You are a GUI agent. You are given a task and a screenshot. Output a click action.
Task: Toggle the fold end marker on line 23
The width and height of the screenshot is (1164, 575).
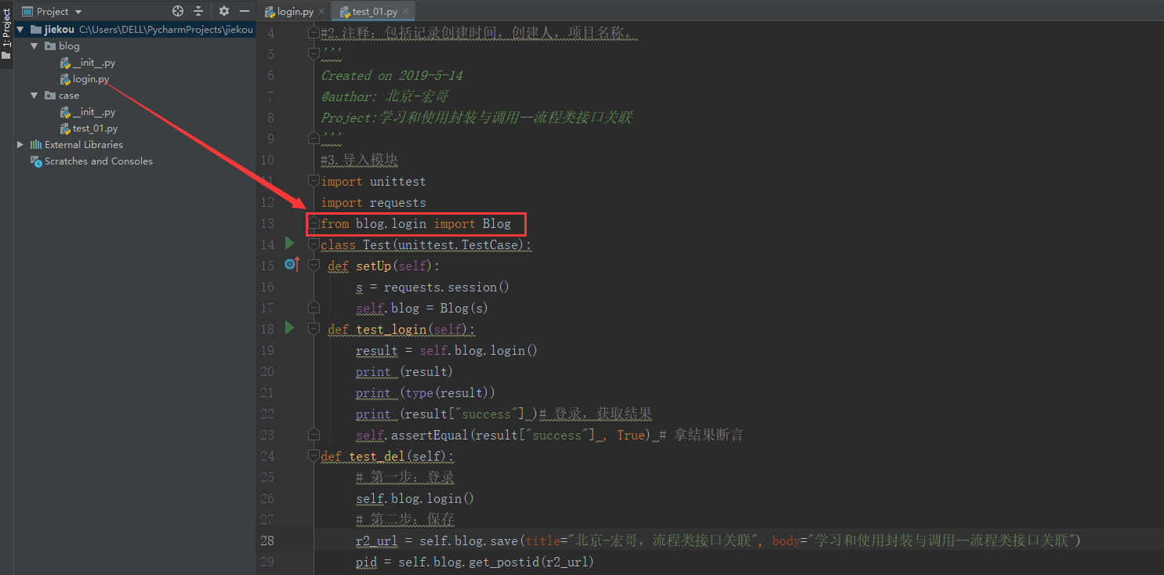[x=314, y=434]
